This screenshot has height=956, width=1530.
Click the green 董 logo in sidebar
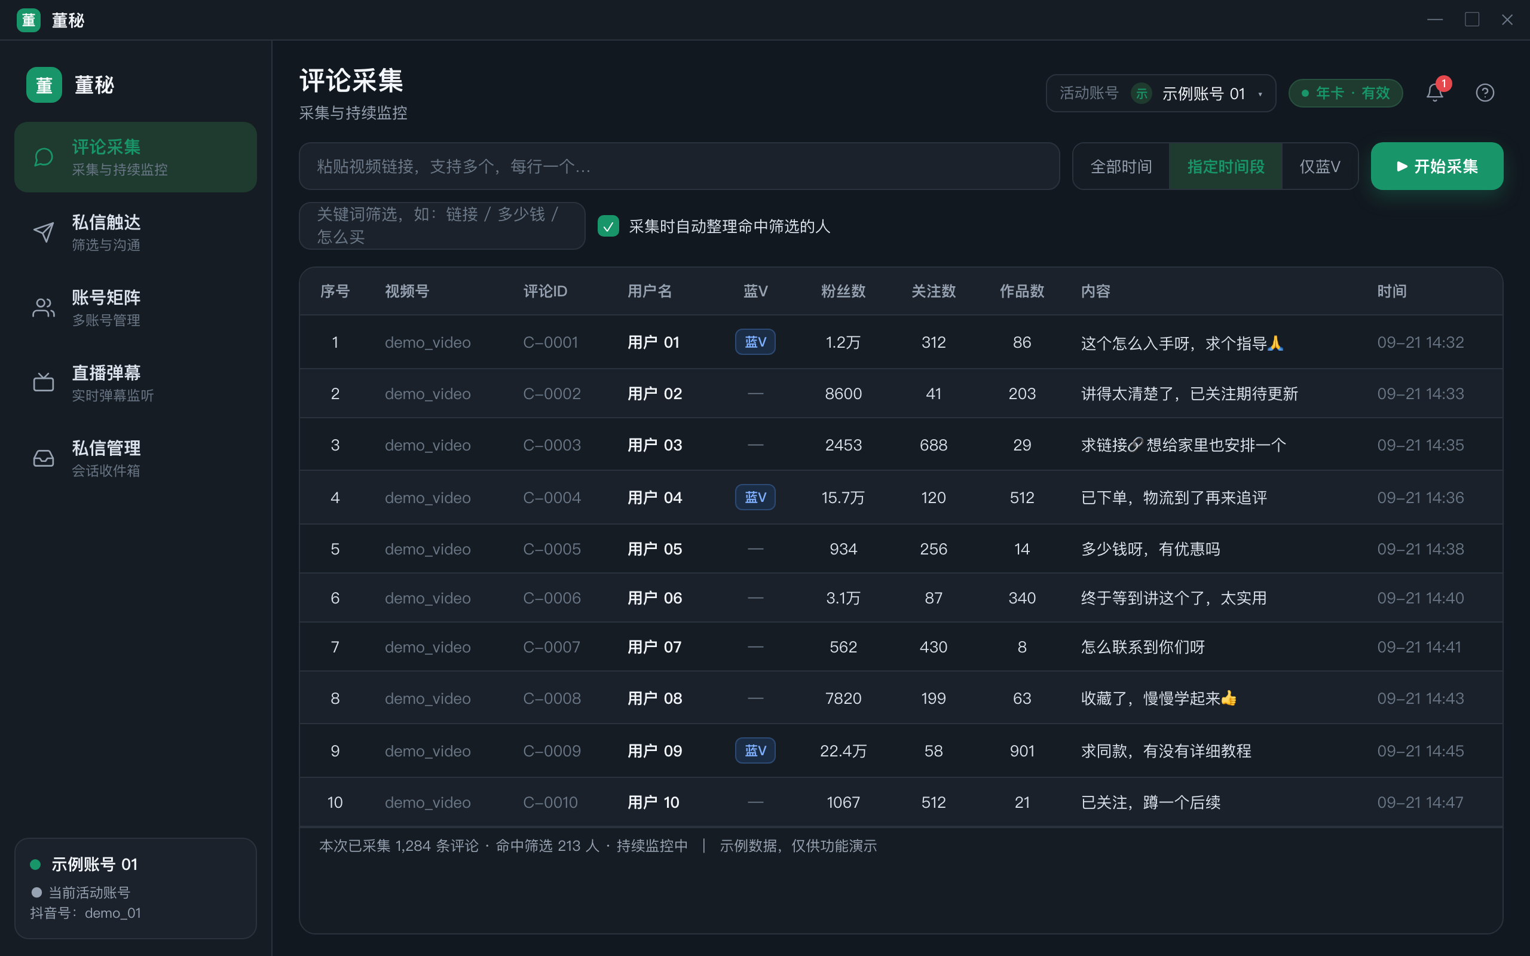click(44, 85)
